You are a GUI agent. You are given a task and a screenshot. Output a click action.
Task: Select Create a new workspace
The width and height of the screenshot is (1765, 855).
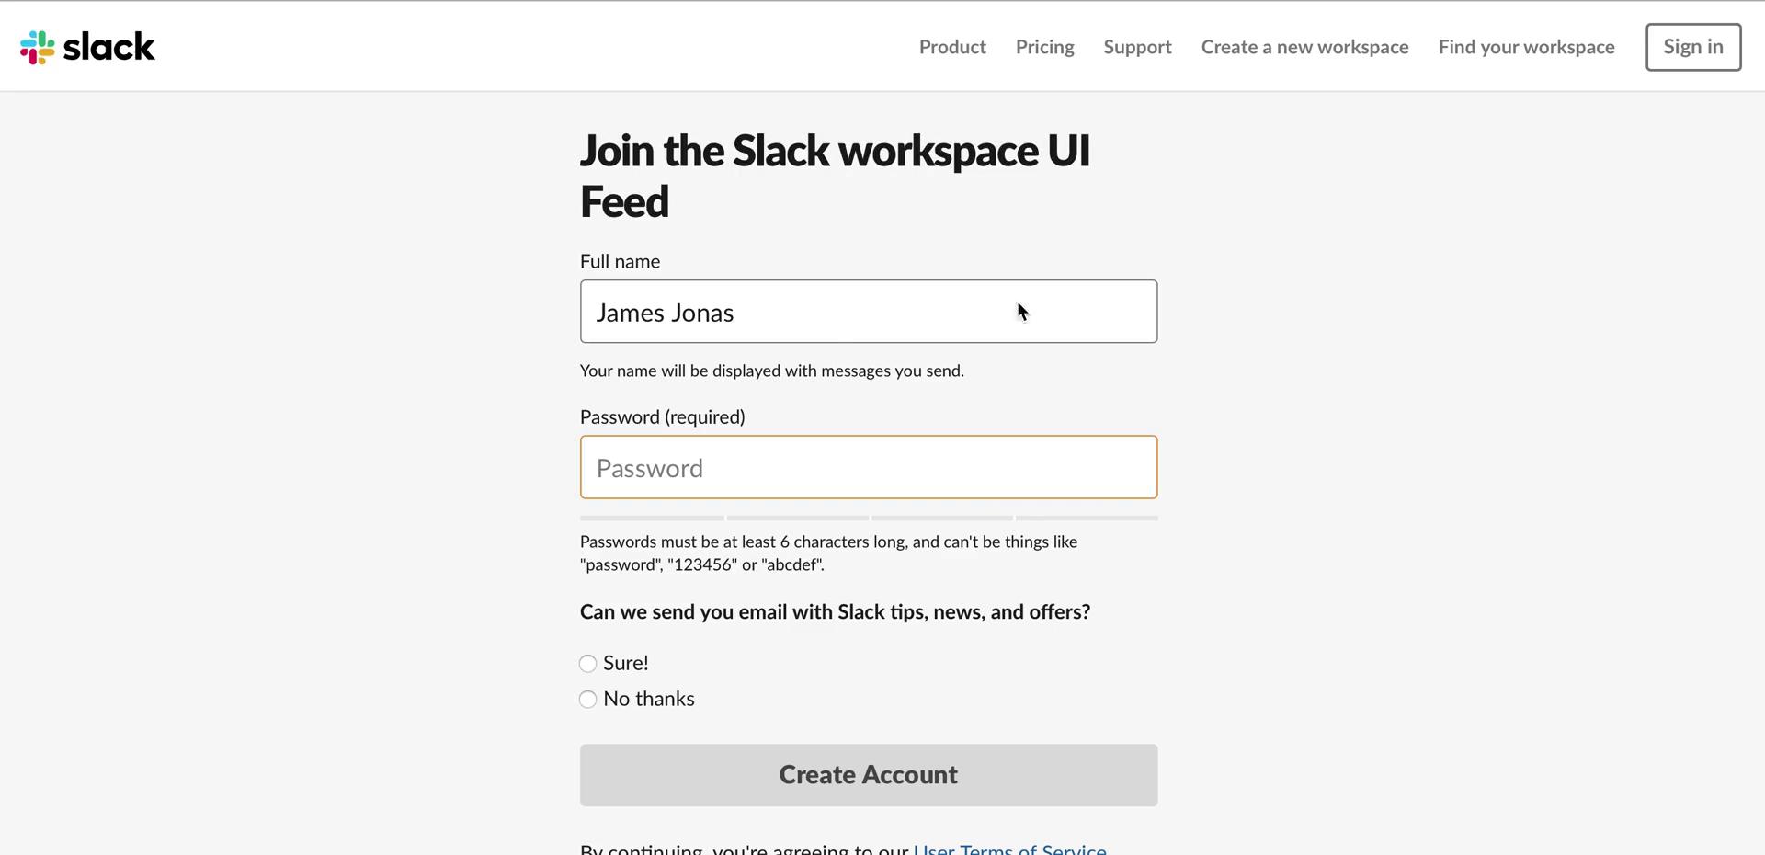[x=1304, y=47]
